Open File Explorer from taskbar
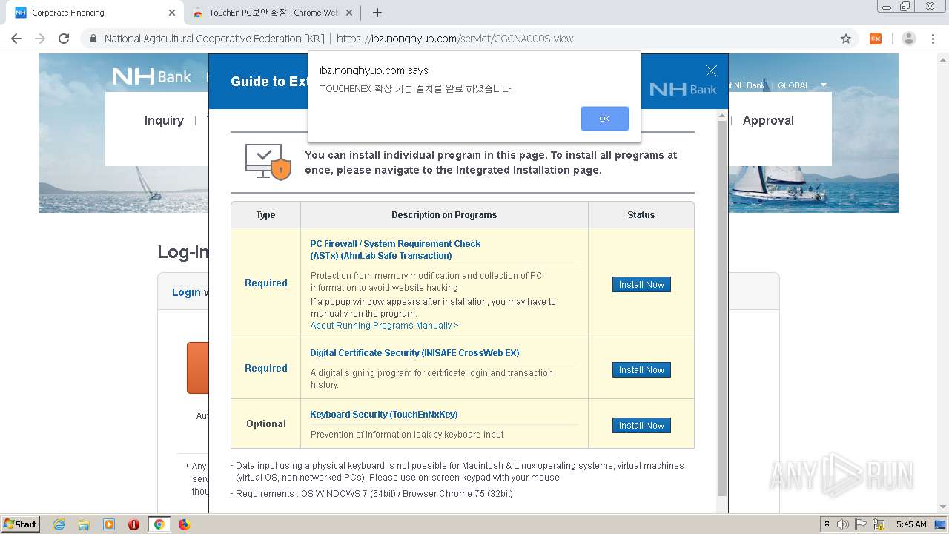The image size is (949, 534). point(84,524)
